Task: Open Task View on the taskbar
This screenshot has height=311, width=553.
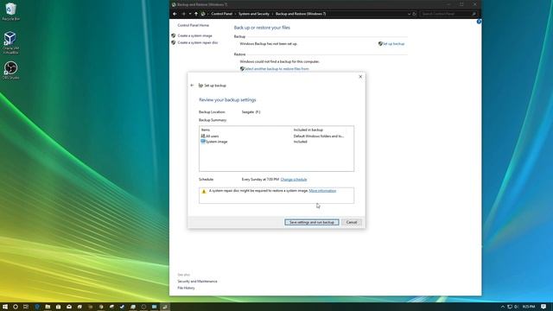Action: [x=26, y=307]
